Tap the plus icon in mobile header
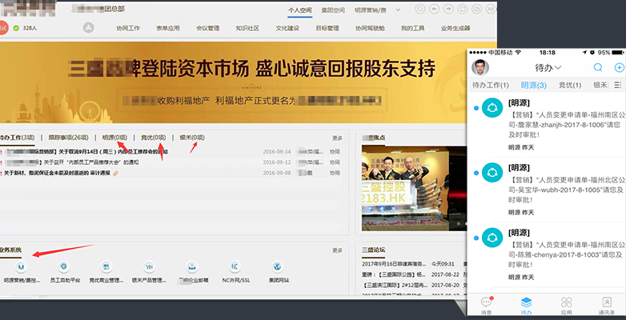The width and height of the screenshot is (626, 320). 618,68
